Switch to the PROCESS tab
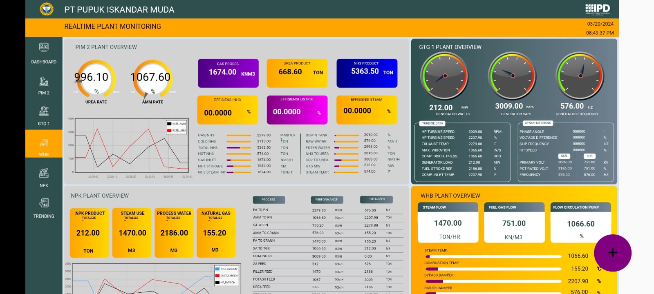The image size is (654, 294). [269, 200]
